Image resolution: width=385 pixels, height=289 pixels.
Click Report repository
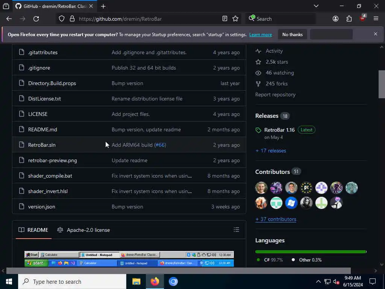(x=275, y=94)
